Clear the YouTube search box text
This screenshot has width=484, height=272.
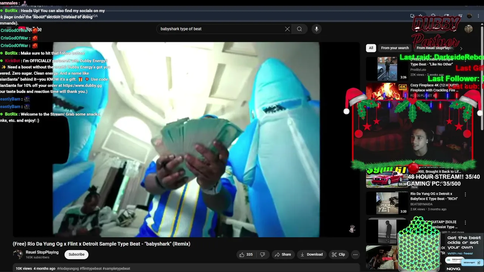coord(287,29)
